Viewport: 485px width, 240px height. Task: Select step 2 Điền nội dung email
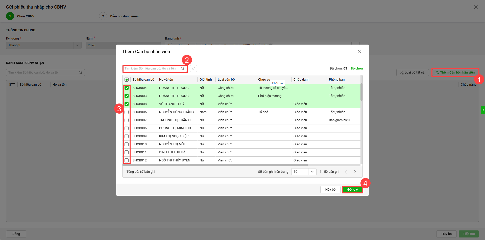coord(103,16)
